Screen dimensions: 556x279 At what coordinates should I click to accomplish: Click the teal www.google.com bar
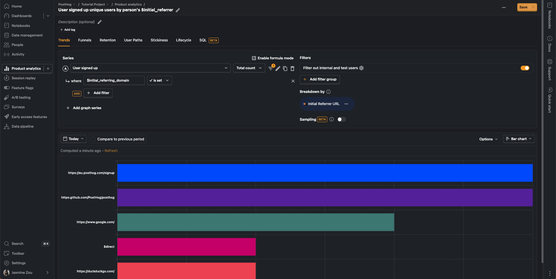(256, 222)
